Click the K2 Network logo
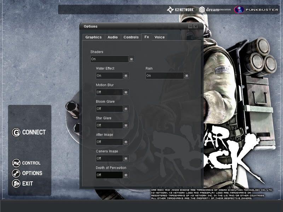The image size is (283, 212). (180, 10)
